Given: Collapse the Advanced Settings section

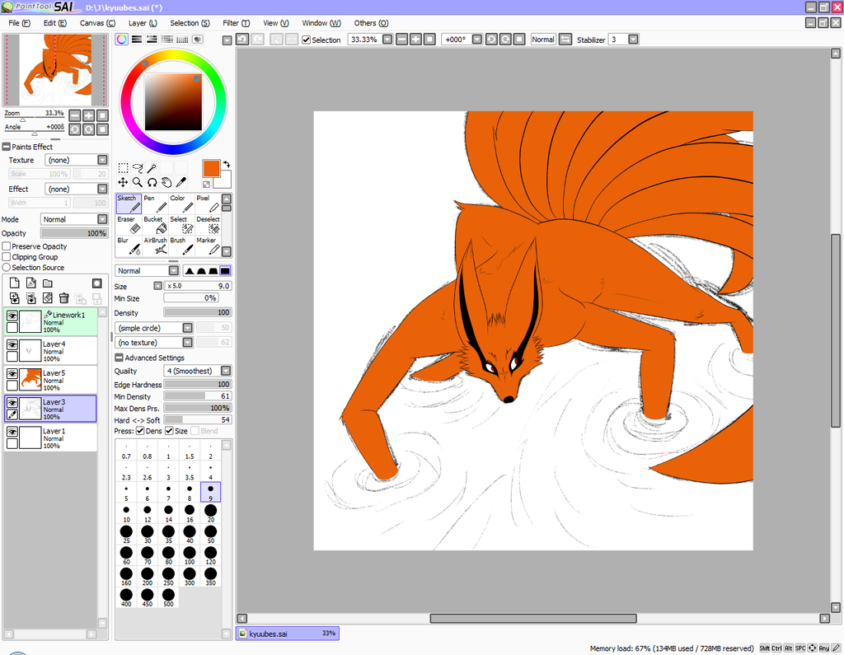Looking at the screenshot, I should [x=119, y=358].
